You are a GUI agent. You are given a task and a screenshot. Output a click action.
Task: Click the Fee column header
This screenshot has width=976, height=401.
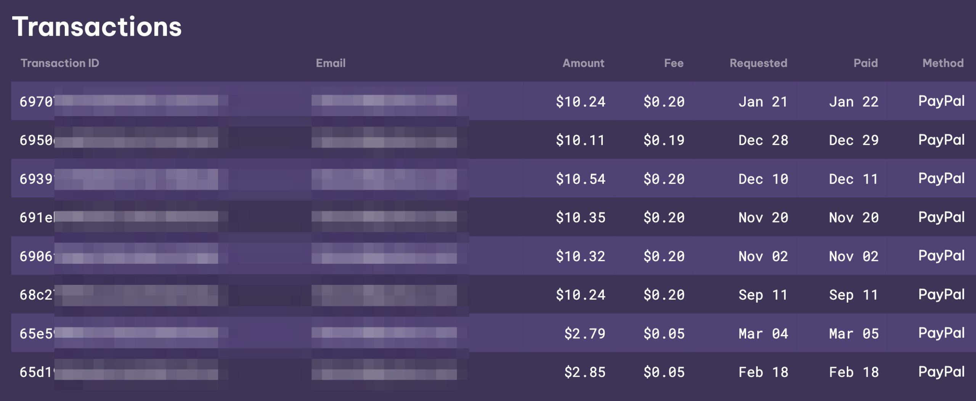tap(674, 63)
